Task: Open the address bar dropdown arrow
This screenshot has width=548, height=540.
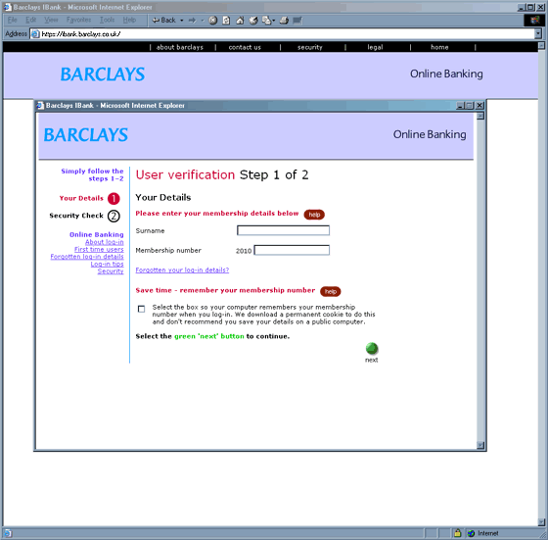Action: pyautogui.click(x=538, y=34)
